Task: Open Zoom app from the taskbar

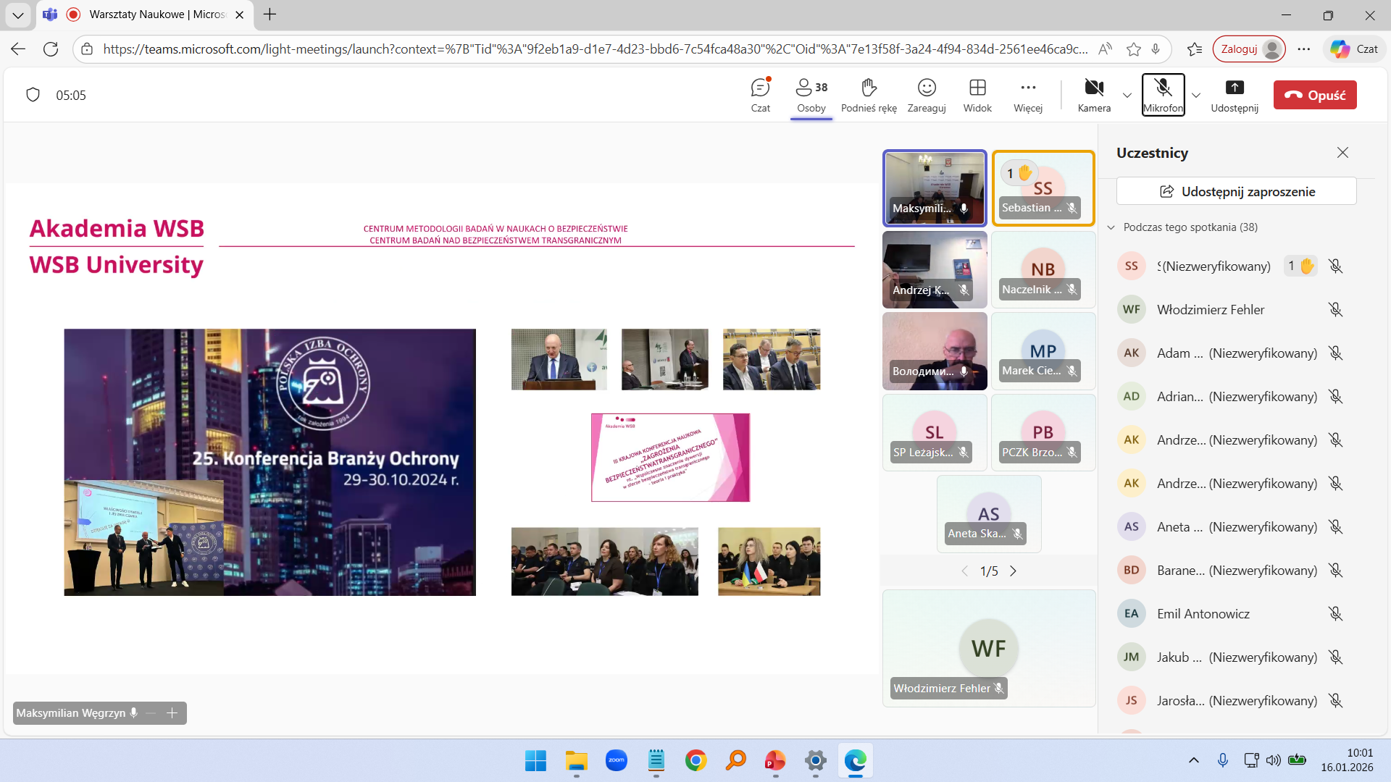Action: coord(617,760)
